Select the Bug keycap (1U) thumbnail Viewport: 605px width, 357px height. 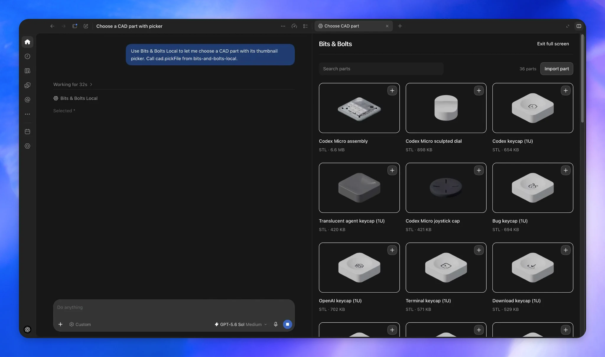point(533,188)
